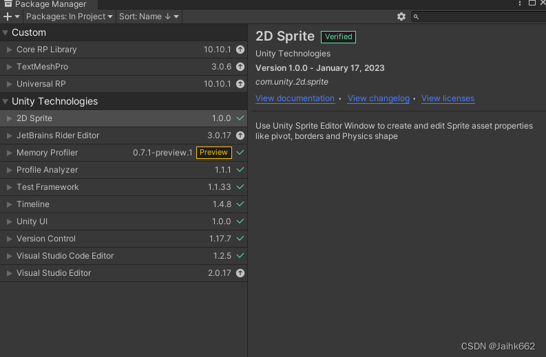Select the Memory Profiler package

pyautogui.click(x=124, y=153)
